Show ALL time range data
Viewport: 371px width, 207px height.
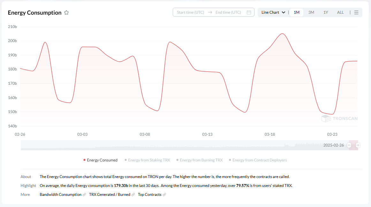point(340,12)
